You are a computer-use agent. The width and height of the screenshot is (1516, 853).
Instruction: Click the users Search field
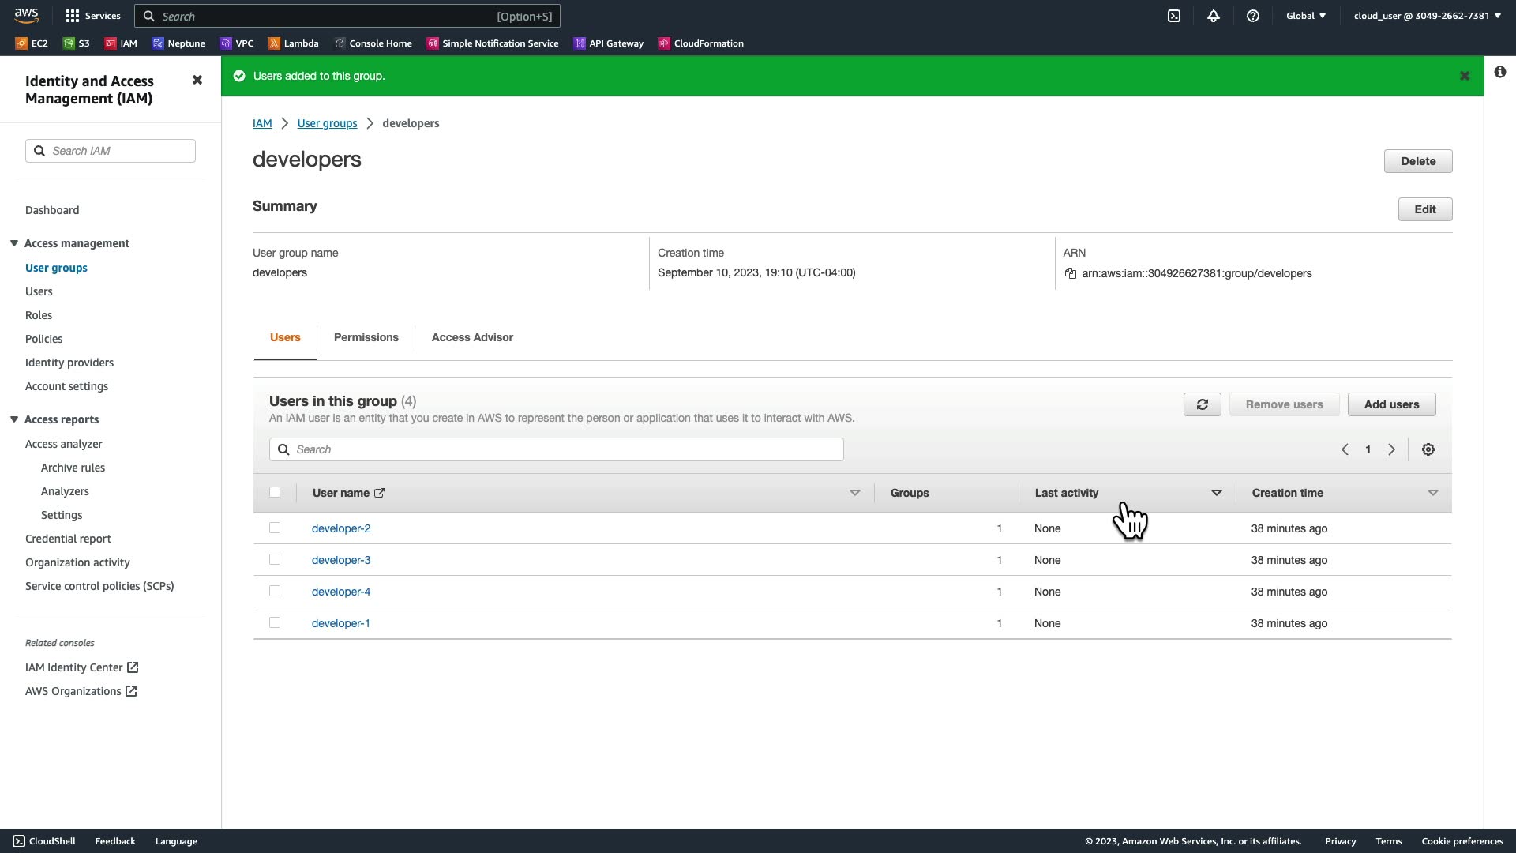(x=557, y=449)
